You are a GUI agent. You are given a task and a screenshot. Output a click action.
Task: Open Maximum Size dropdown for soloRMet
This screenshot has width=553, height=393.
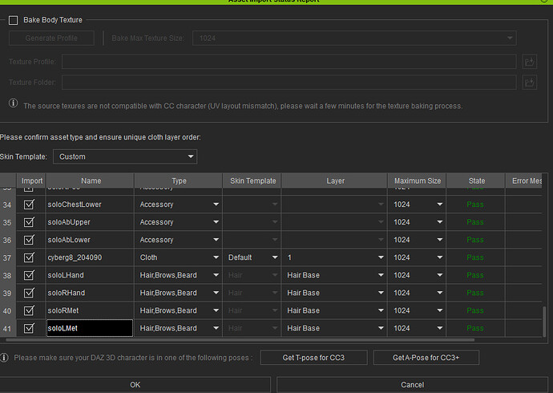[x=417, y=310]
